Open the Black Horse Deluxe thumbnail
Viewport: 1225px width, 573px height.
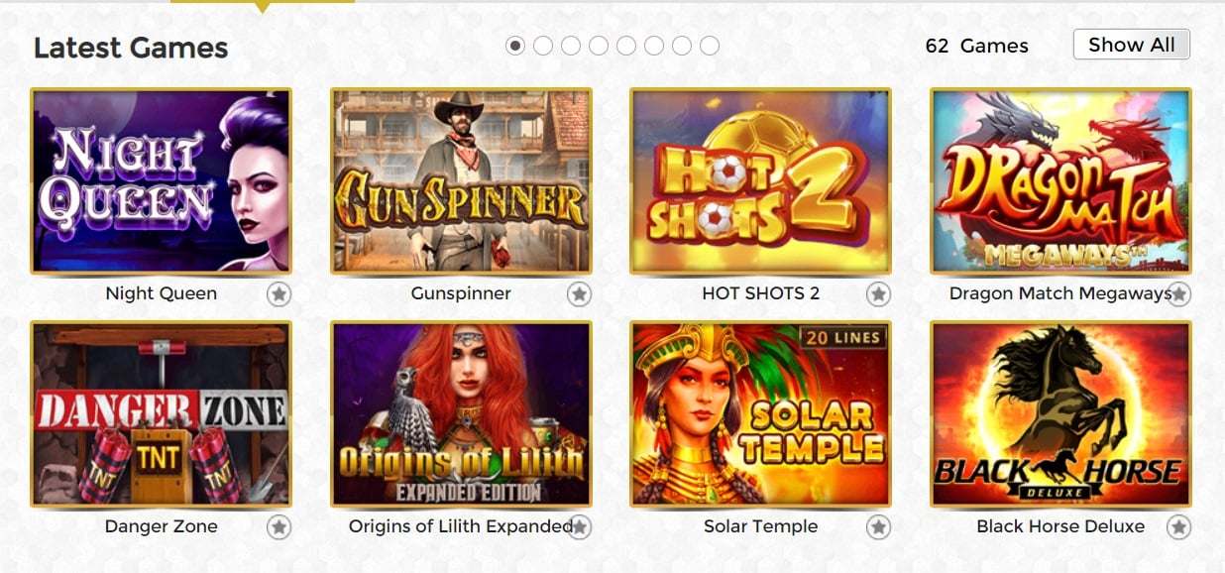tap(1060, 413)
